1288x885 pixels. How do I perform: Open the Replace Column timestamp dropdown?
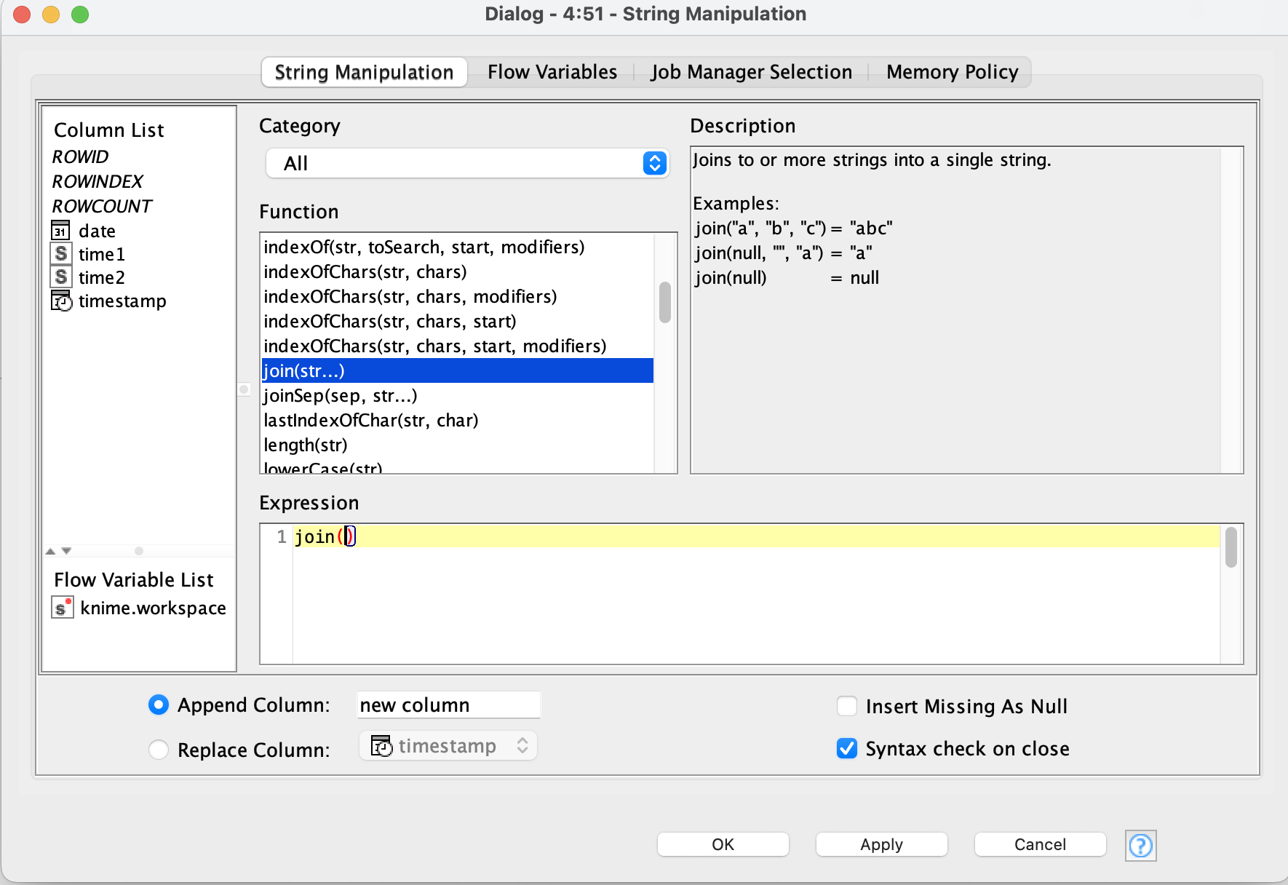(448, 746)
